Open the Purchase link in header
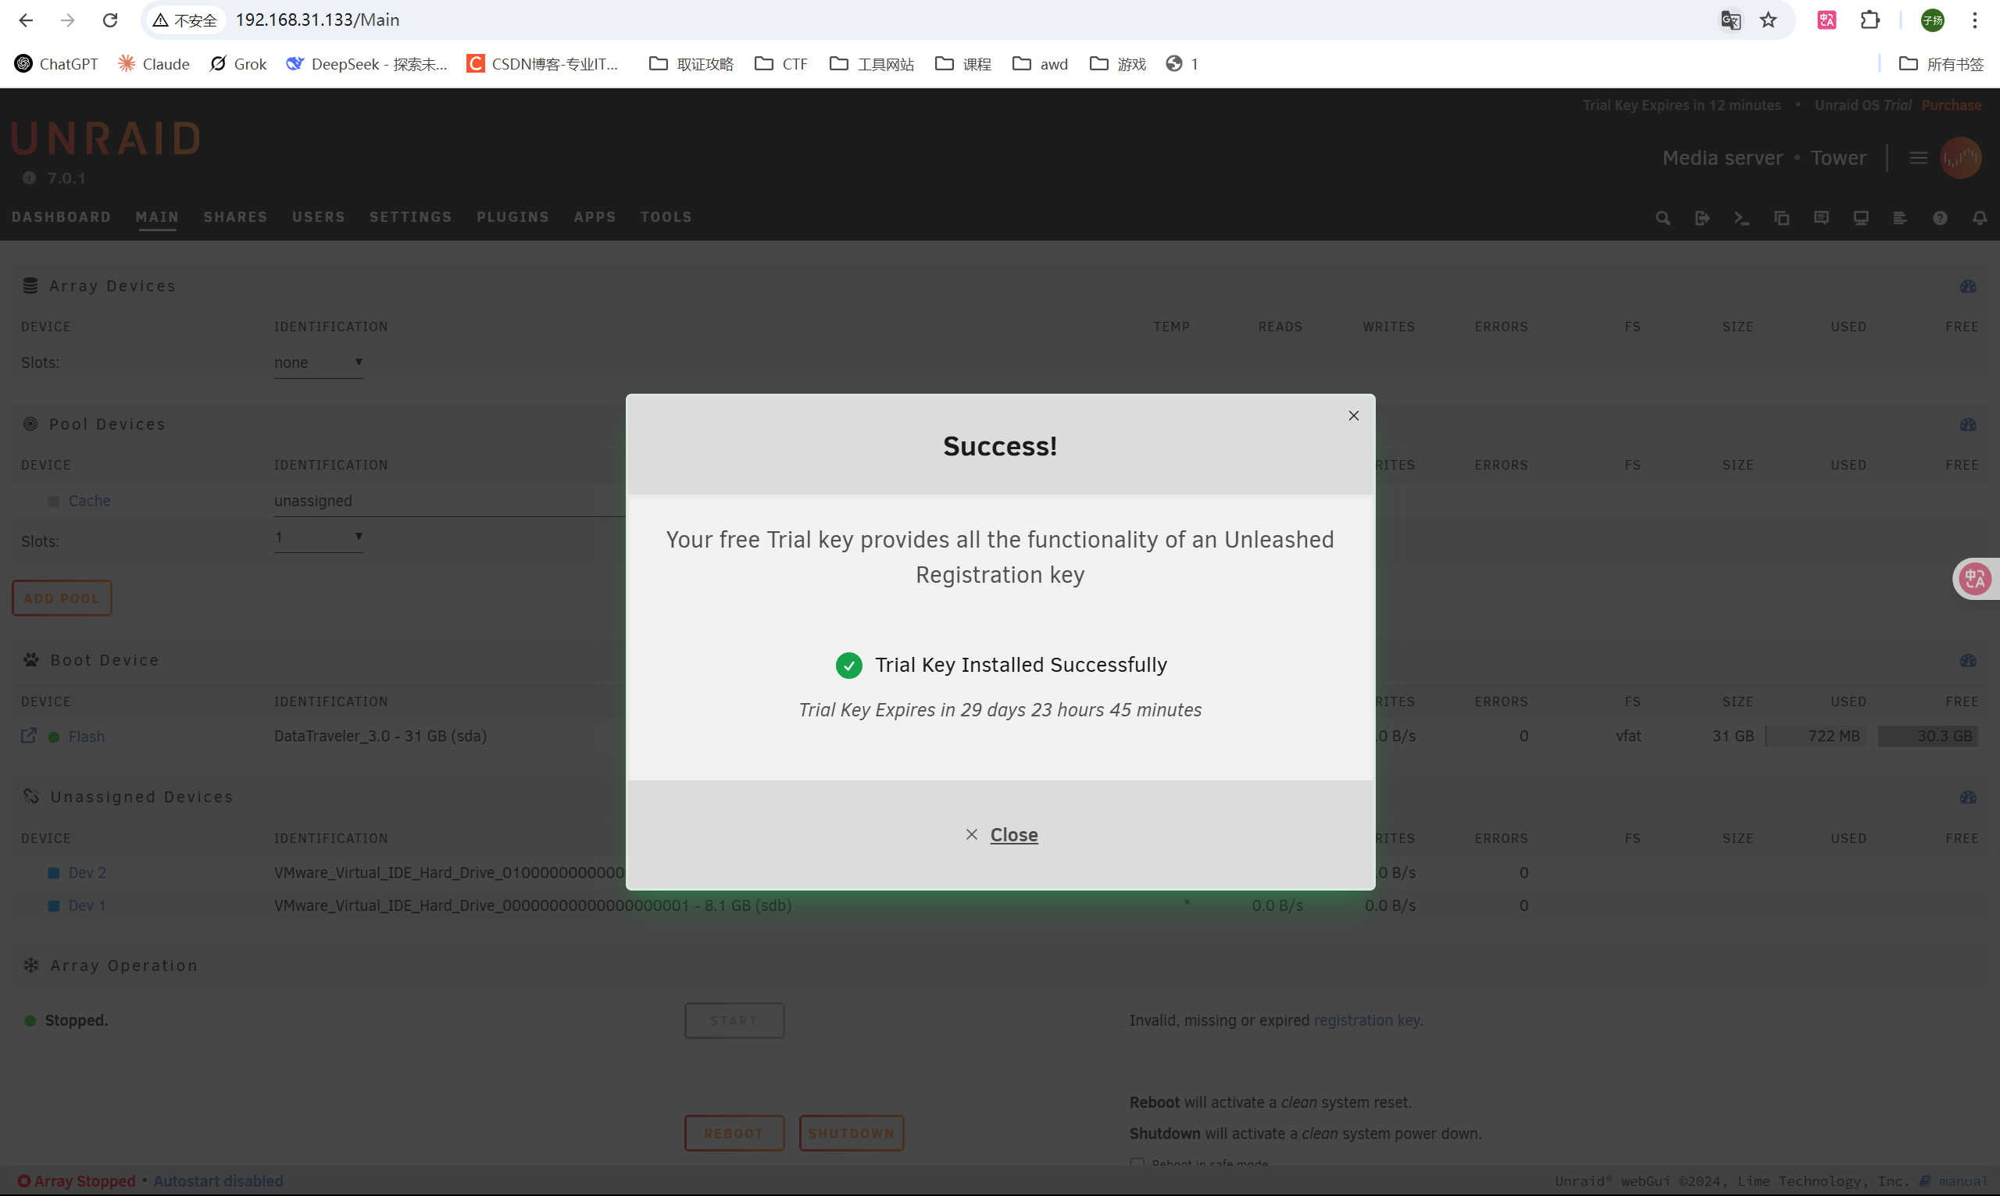Image resolution: width=2000 pixels, height=1196 pixels. 1951,105
